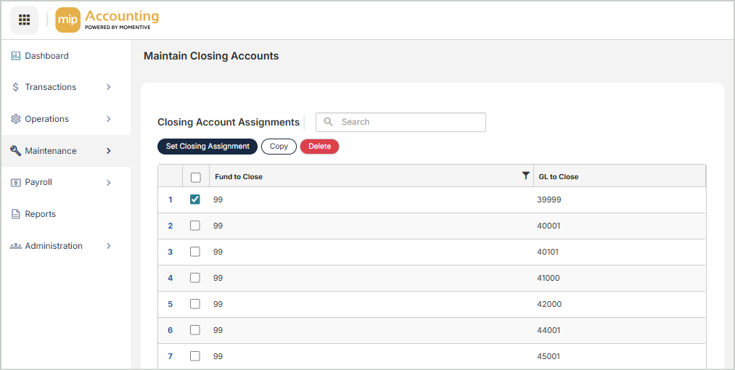
Task: Open the Dashboard menu item
Action: pyautogui.click(x=46, y=56)
